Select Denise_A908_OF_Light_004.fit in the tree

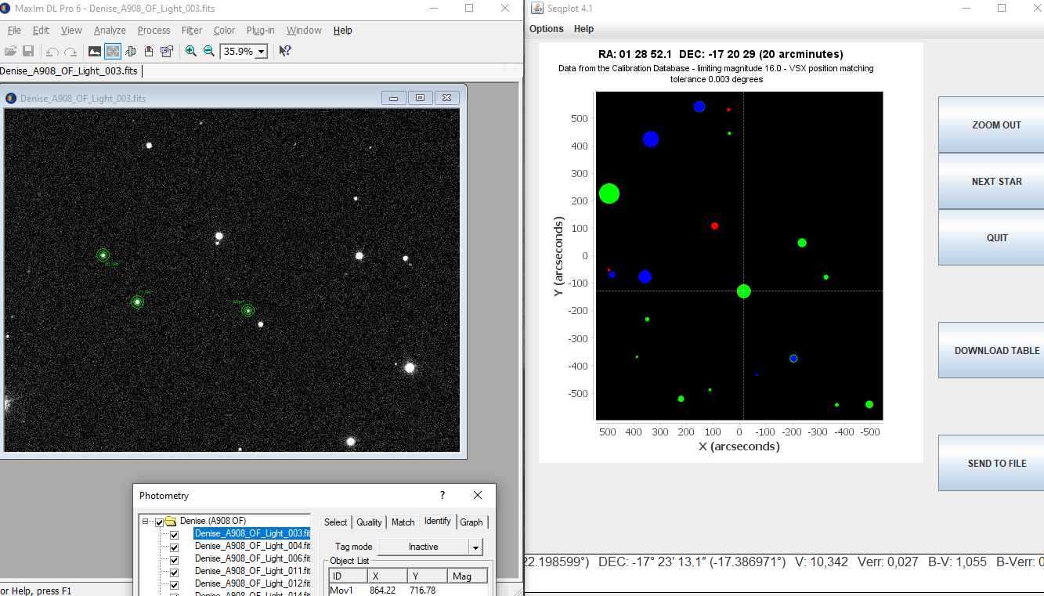(x=252, y=547)
